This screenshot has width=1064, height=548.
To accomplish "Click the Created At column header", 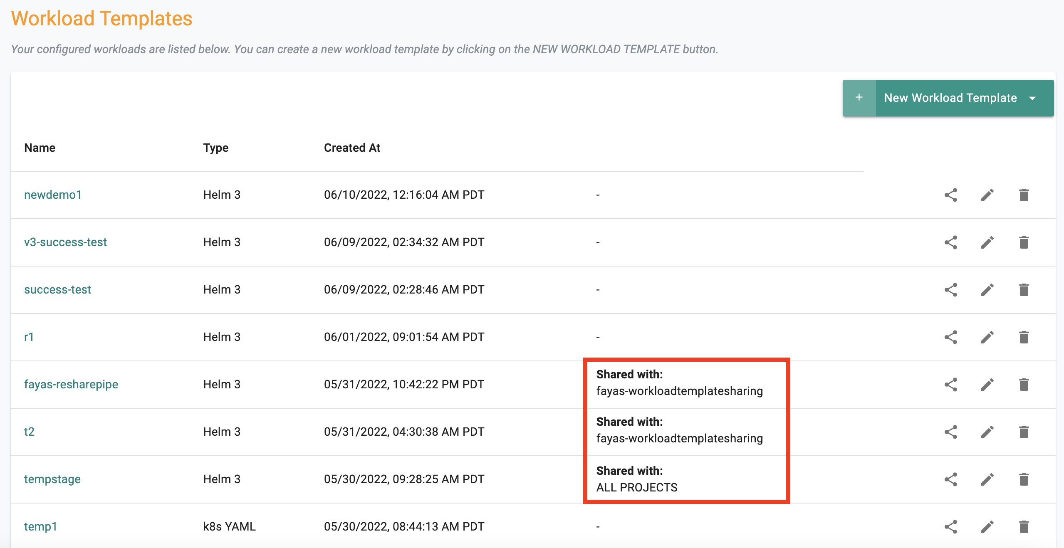I will (352, 148).
